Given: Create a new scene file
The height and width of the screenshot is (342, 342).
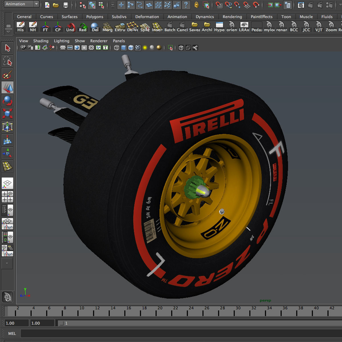Looking at the screenshot, I should [x=47, y=5].
